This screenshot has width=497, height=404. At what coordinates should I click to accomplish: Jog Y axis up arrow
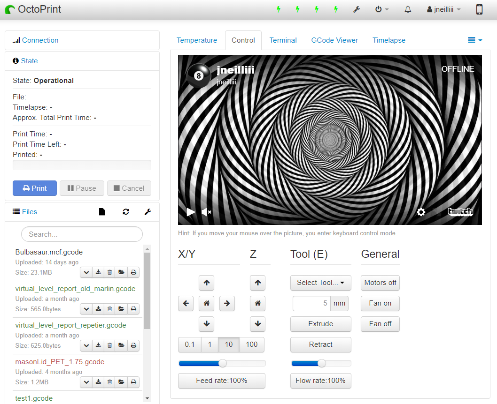click(x=206, y=283)
